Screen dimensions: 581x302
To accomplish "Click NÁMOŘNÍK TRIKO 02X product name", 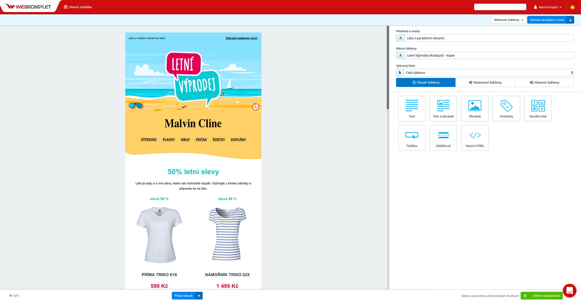I will (x=227, y=275).
